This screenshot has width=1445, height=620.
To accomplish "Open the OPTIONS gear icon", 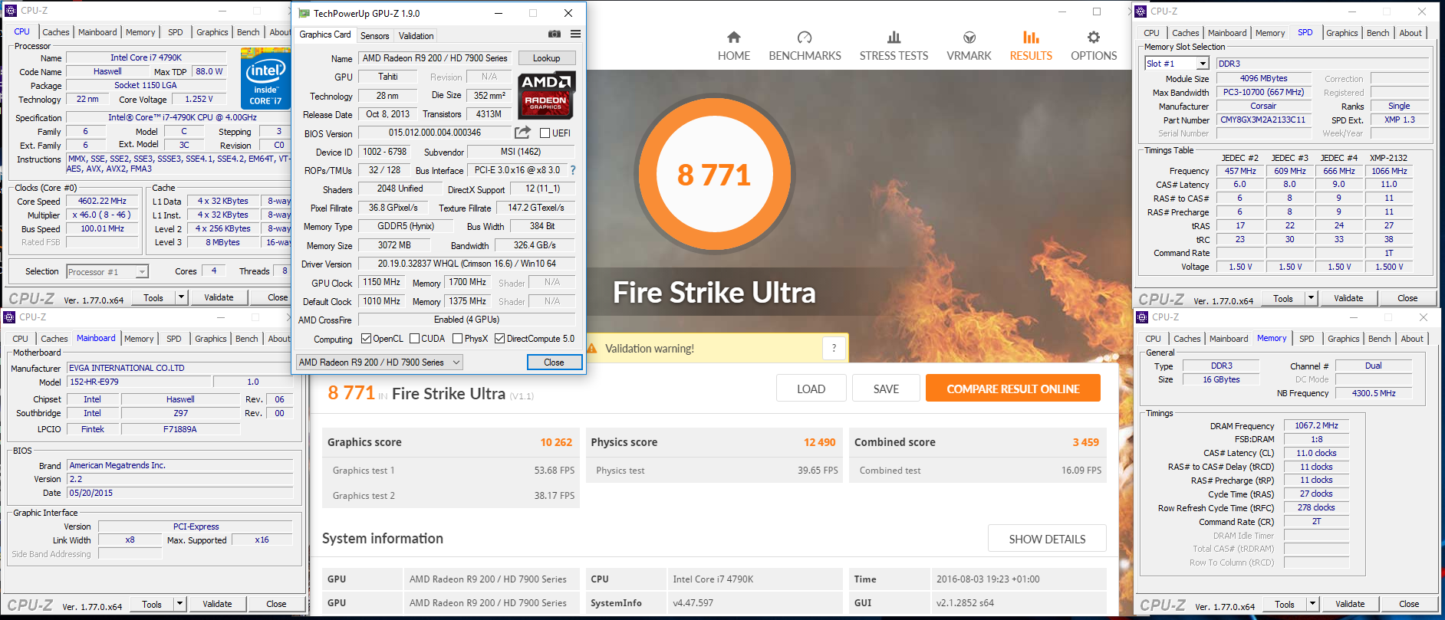I will pos(1094,37).
